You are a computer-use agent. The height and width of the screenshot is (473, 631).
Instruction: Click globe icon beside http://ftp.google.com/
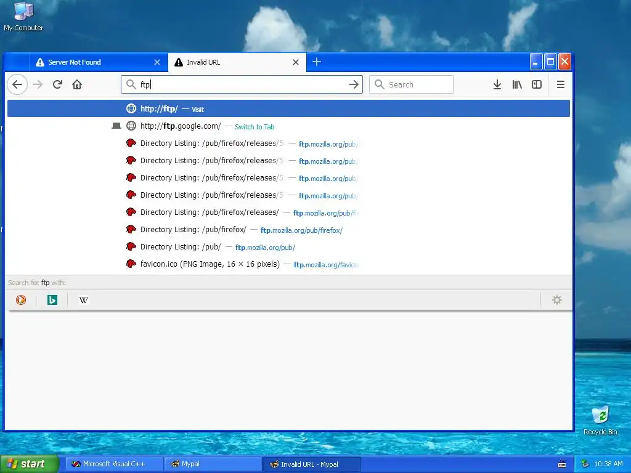pos(131,126)
